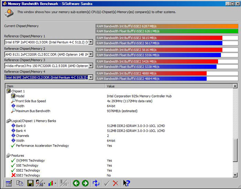Image resolution: width=241 pixels, height=189 pixels.
Task: Select the Chipset 1 tree icon
Action: [9, 91]
